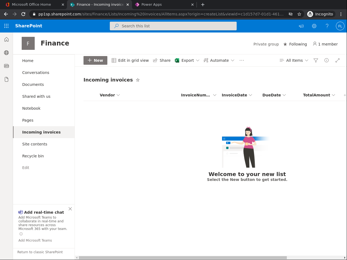347x260 pixels.
Task: Reload the page with browser refresh
Action: pyautogui.click(x=23, y=14)
